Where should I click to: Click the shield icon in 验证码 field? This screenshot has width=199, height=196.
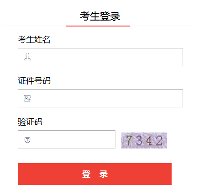click(27, 140)
